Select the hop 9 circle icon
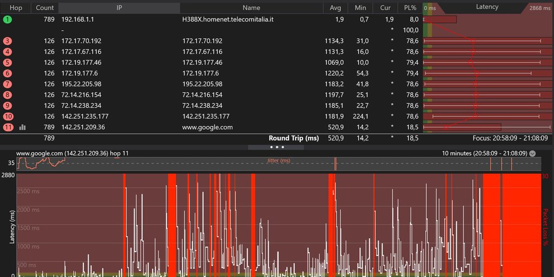The image size is (554, 277). tap(8, 106)
